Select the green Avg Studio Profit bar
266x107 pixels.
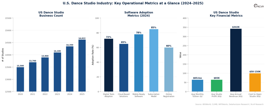point(217,86)
